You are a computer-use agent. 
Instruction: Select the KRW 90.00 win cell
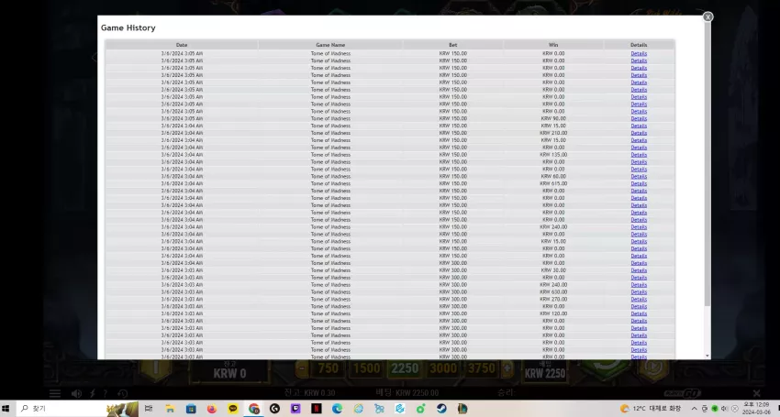click(553, 118)
